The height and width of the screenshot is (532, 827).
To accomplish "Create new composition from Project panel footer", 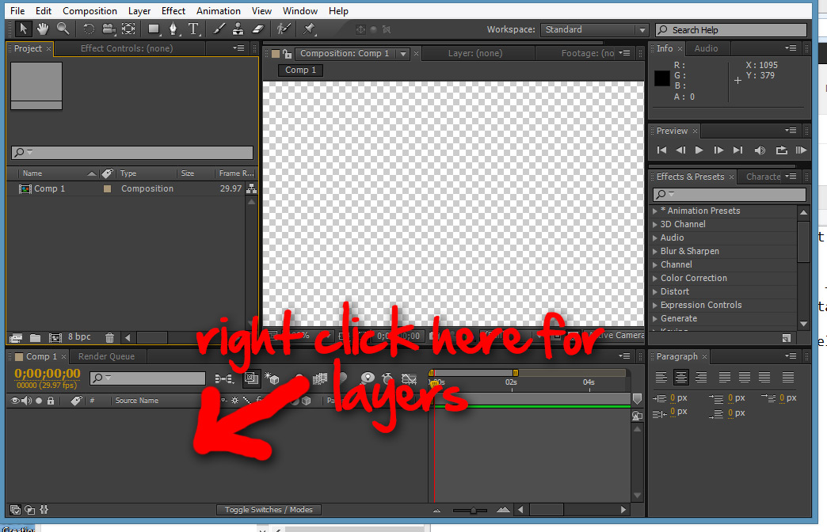I will pyautogui.click(x=55, y=337).
